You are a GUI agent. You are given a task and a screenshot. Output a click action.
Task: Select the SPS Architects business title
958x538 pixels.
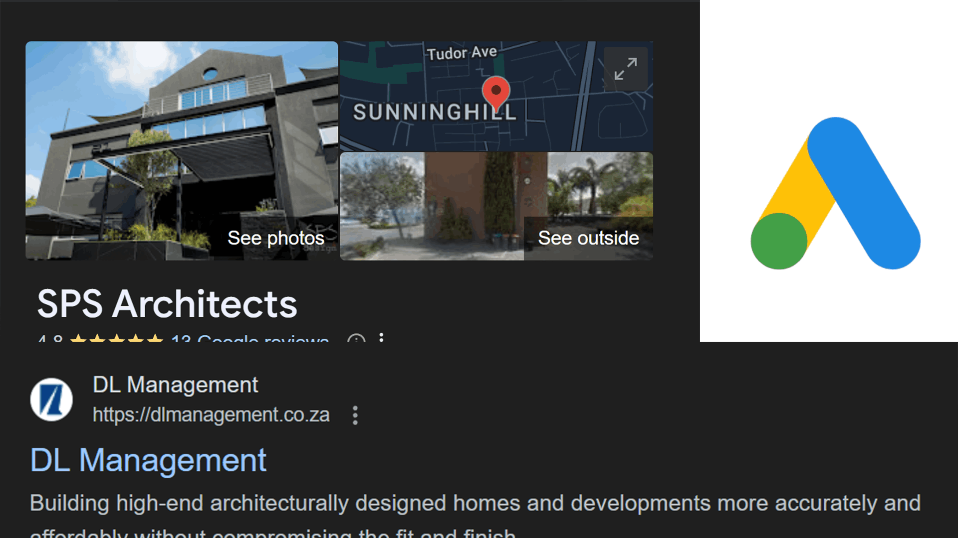click(167, 304)
